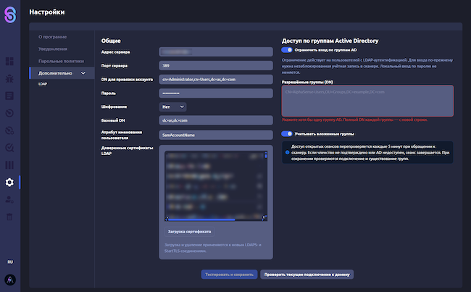Click the Порт сервера field showing 389

click(216, 65)
